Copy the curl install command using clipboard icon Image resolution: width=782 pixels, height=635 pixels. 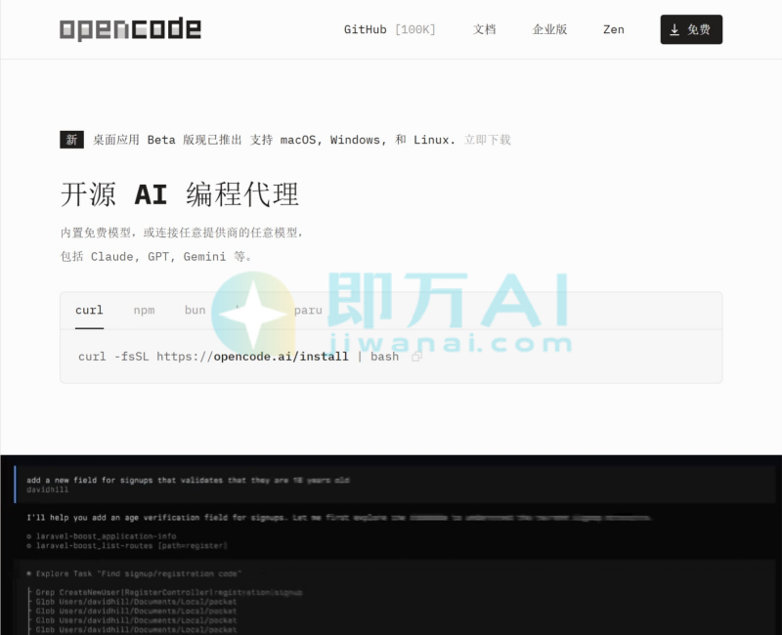pyautogui.click(x=416, y=357)
